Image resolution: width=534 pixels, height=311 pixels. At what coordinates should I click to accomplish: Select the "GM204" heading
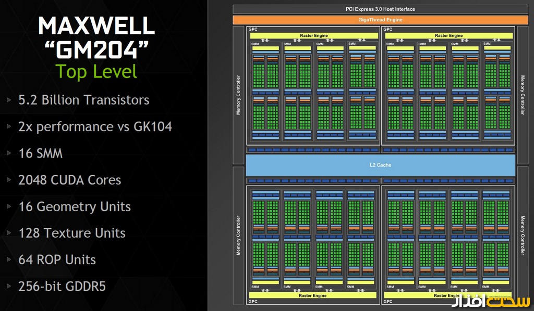point(96,50)
